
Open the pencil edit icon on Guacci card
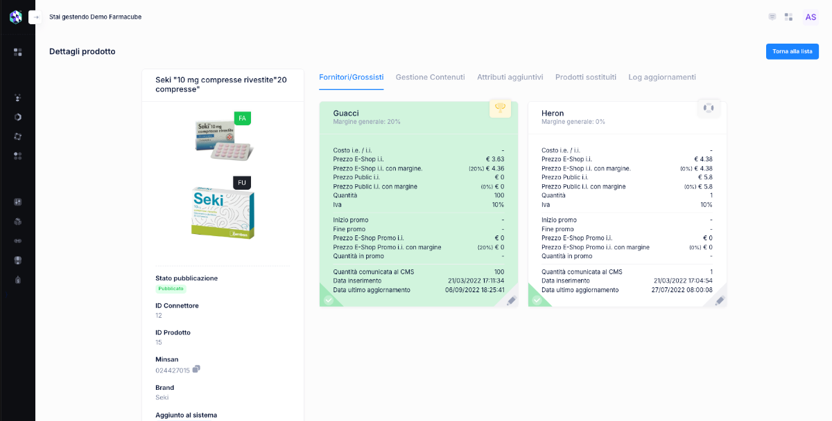coord(510,301)
